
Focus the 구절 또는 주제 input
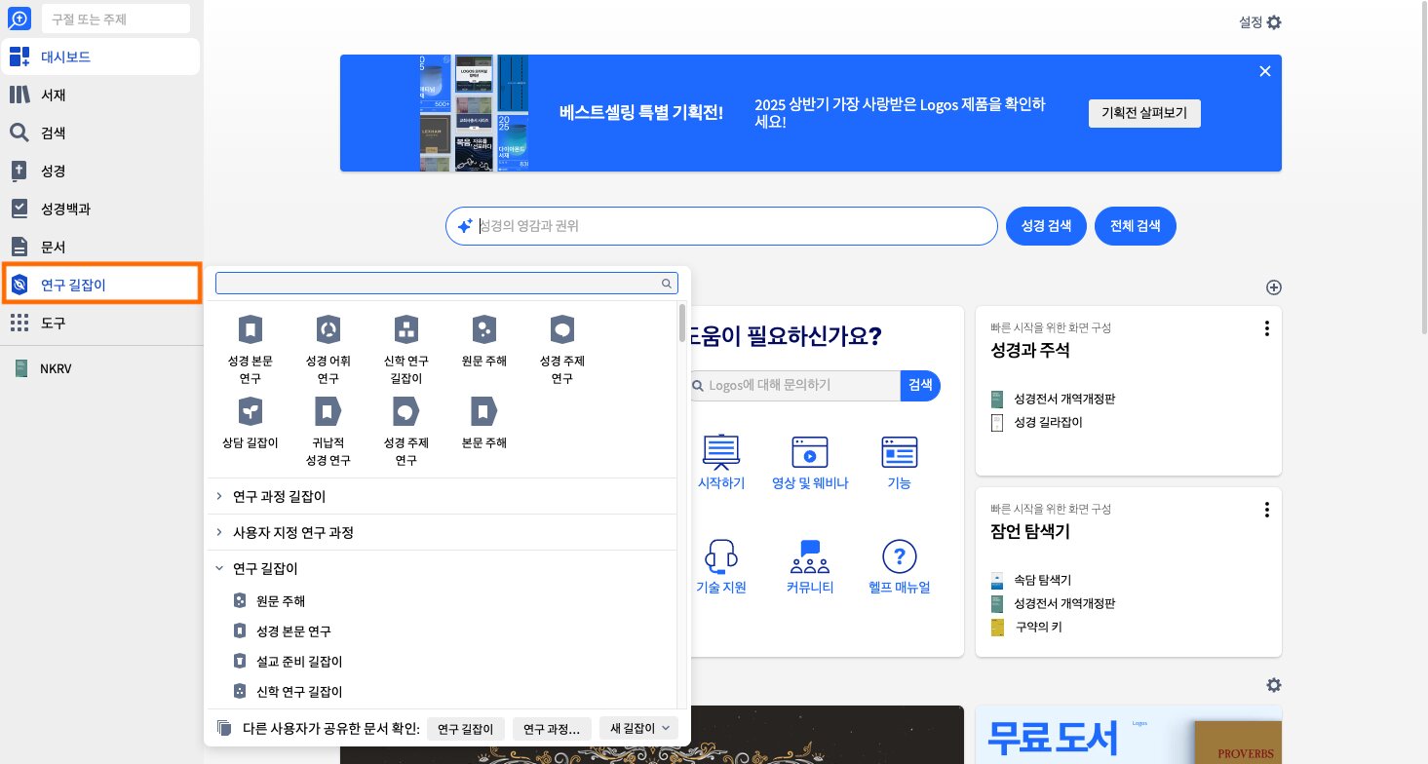(x=116, y=19)
